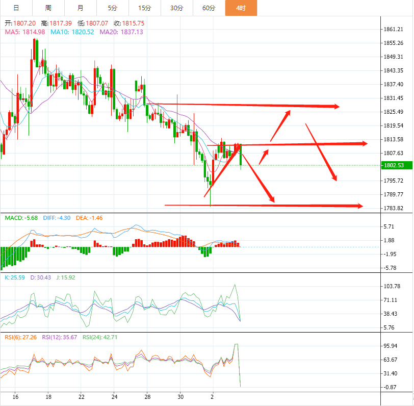This screenshot has width=414, height=406.
Task: Click the current price tag 1802.53
Action: [397, 165]
